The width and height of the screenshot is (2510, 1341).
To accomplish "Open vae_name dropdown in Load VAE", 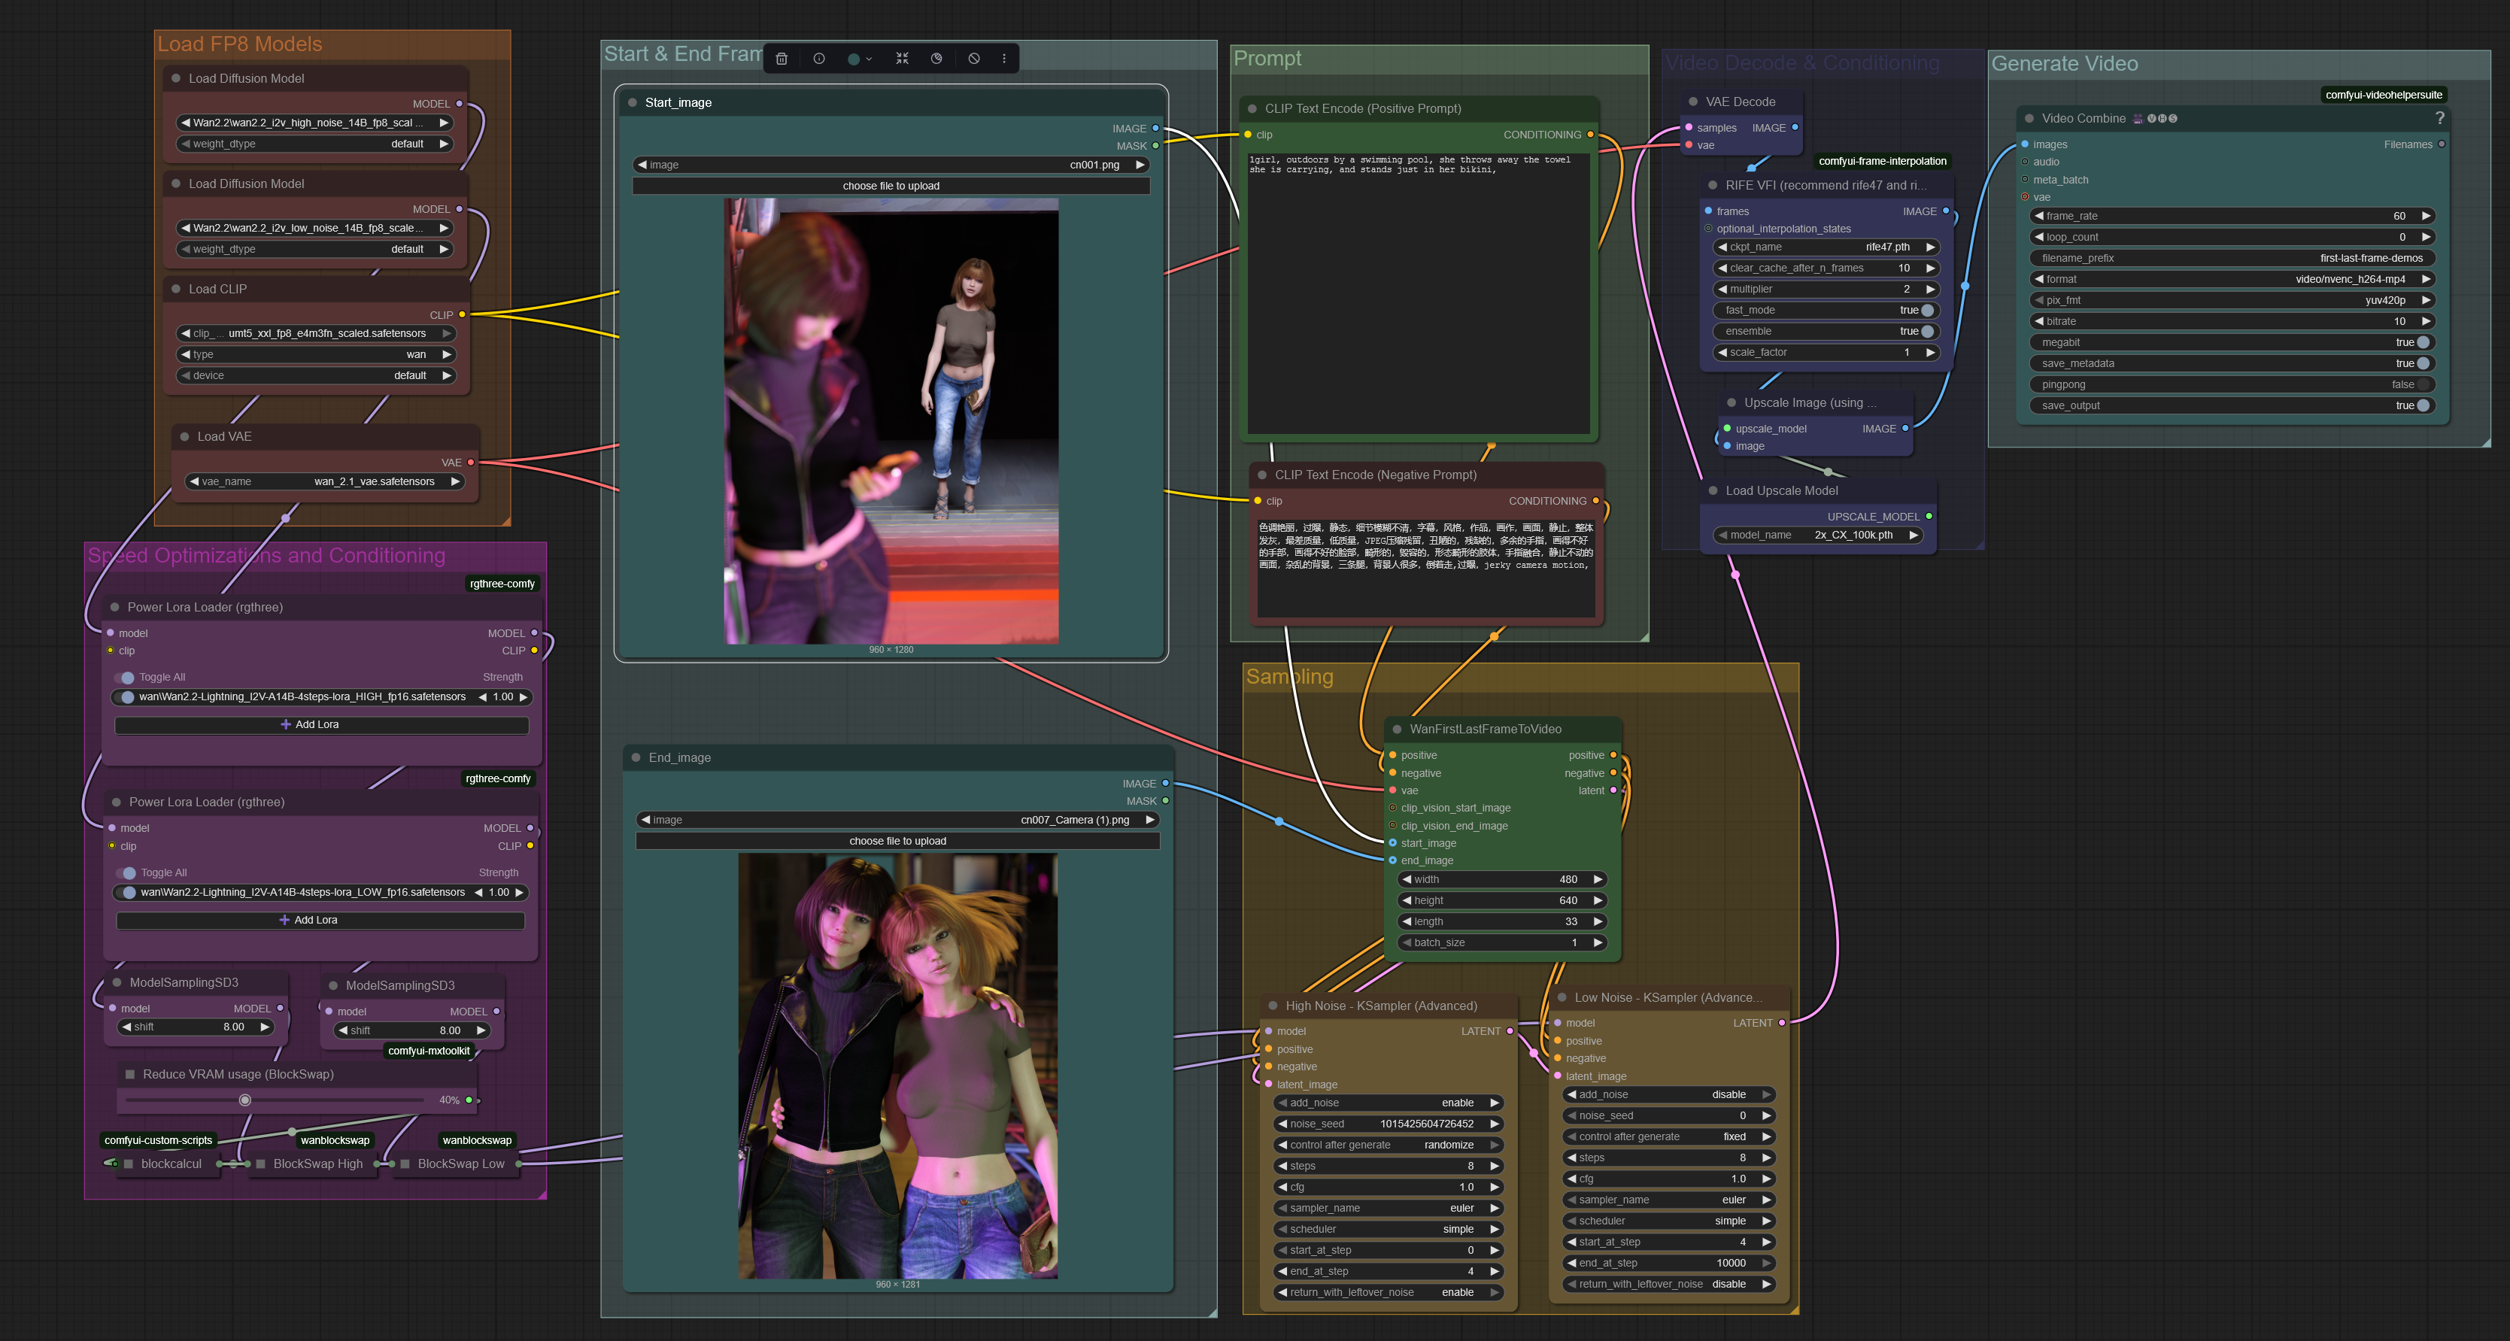I will (x=324, y=481).
